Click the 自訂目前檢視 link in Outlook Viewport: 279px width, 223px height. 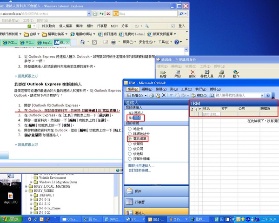(x=139, y=171)
